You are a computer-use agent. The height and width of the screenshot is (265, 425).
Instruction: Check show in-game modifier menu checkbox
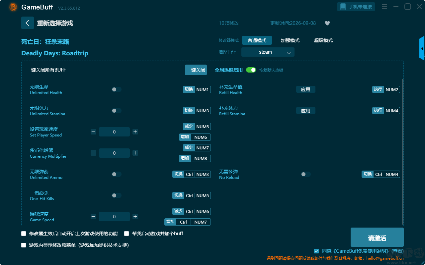(24, 245)
